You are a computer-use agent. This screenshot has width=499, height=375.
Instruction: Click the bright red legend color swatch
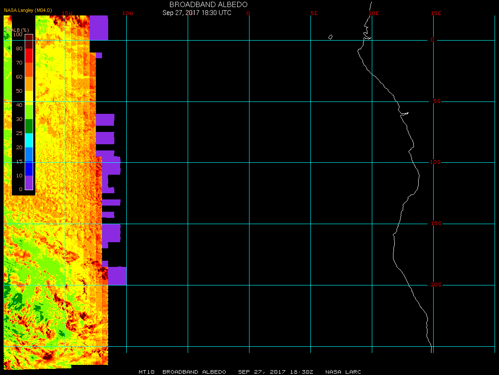pyautogui.click(x=29, y=56)
